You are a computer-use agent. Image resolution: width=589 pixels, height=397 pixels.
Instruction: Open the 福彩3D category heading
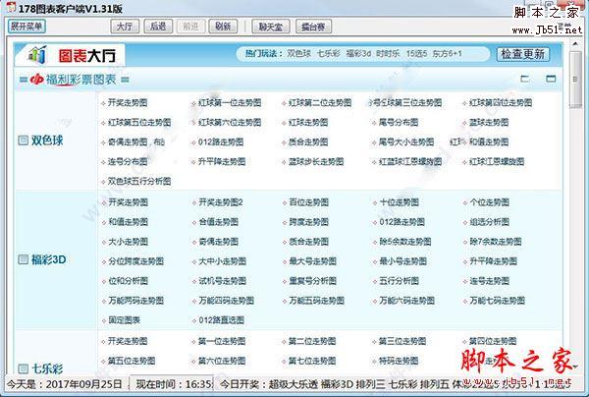point(48,259)
